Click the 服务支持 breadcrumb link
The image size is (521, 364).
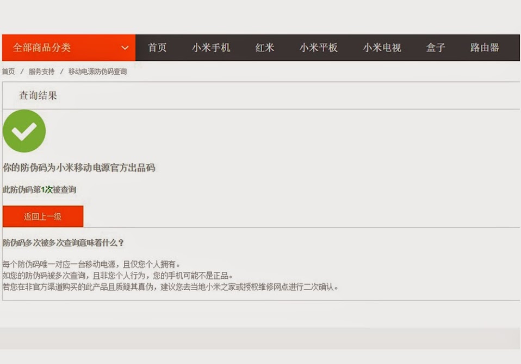(x=41, y=71)
